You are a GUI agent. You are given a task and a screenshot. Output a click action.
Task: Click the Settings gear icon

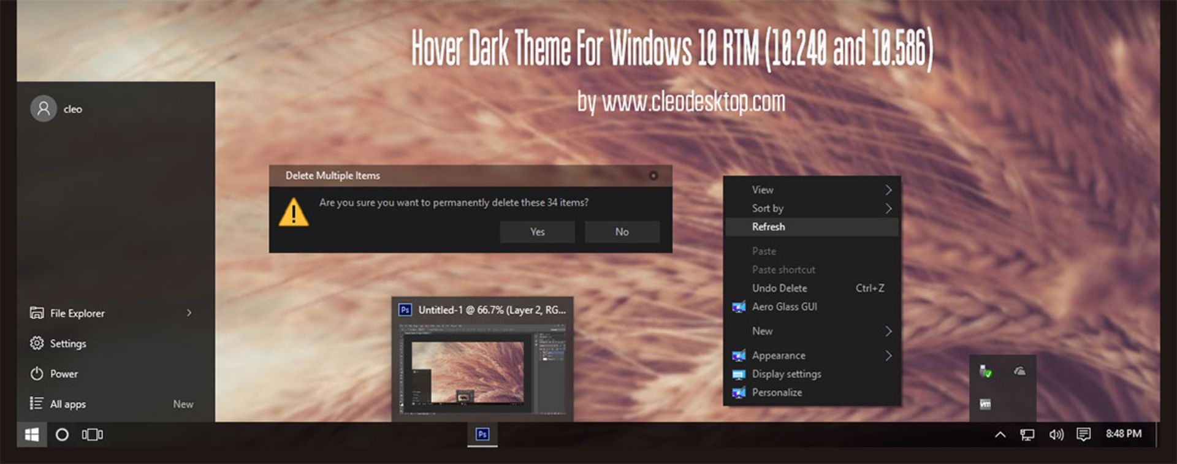(x=37, y=343)
